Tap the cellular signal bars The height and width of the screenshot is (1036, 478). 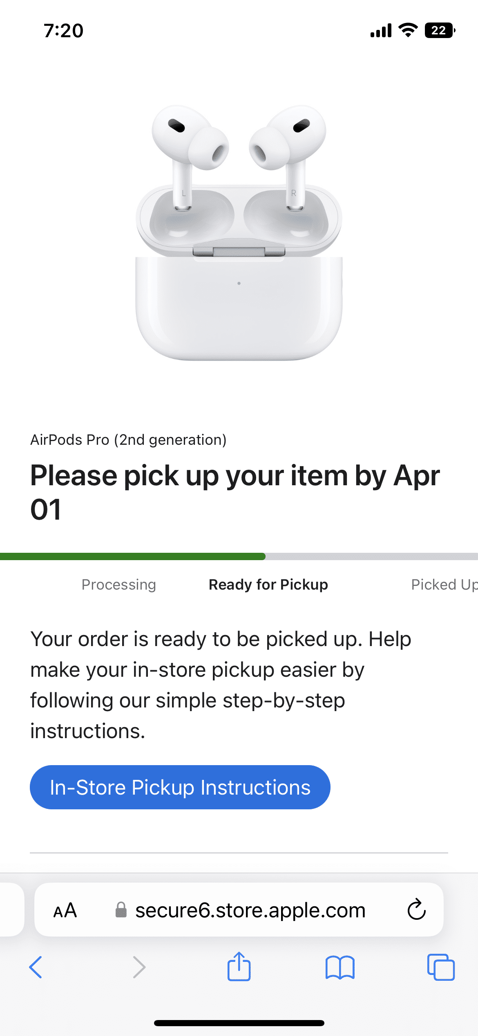click(x=381, y=31)
